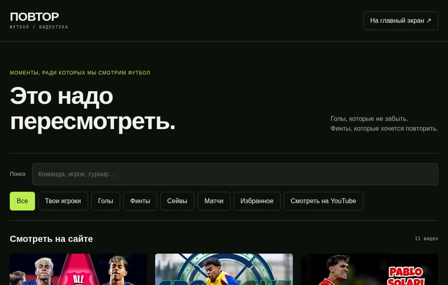Click the Финты, которые хочется повторить text
Screen dimensions: 448x285
[x=384, y=129]
